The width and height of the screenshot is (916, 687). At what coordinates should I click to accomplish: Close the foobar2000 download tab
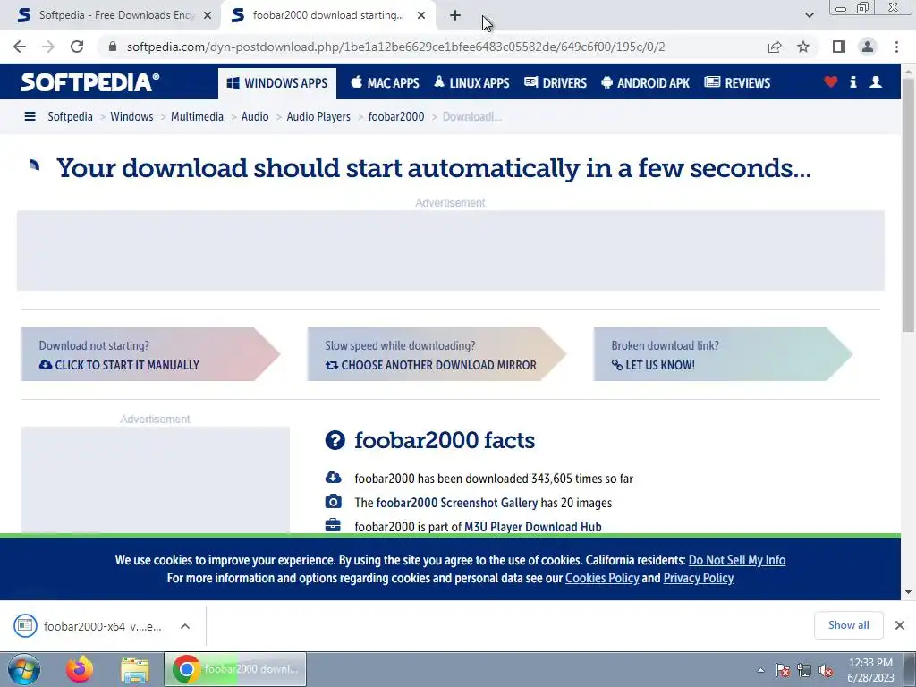[x=421, y=16]
